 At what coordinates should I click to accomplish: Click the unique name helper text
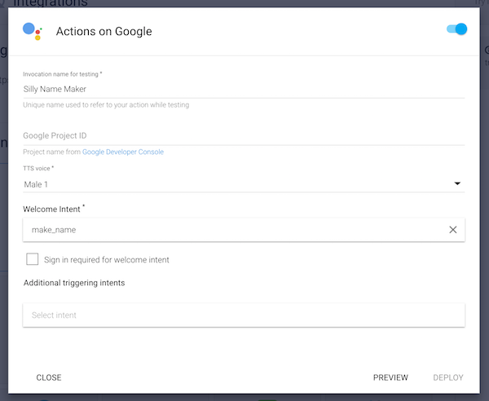pyautogui.click(x=106, y=105)
